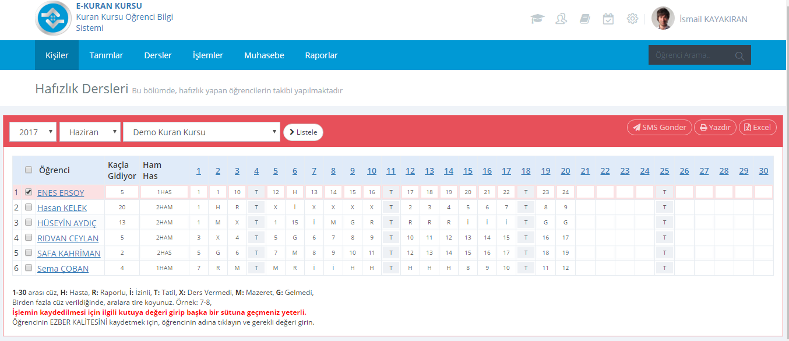The width and height of the screenshot is (789, 341).
Task: Select the Raporlar menu item
Action: coord(321,55)
